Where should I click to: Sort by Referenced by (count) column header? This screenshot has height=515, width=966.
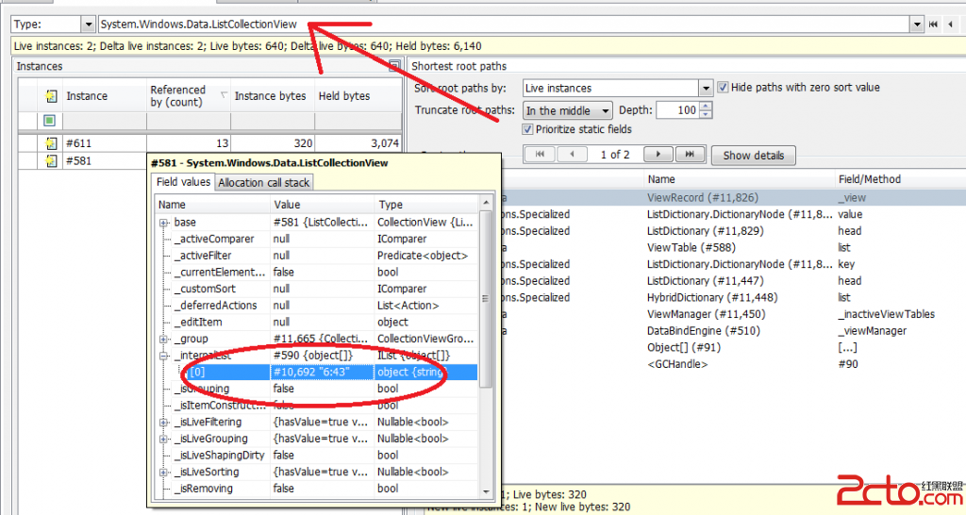pyautogui.click(x=185, y=96)
